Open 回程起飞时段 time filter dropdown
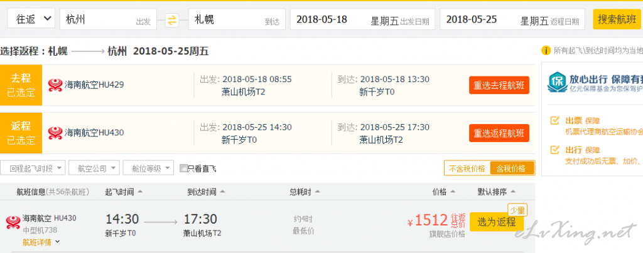Image resolution: width=643 pixels, height=253 pixels. (x=33, y=168)
